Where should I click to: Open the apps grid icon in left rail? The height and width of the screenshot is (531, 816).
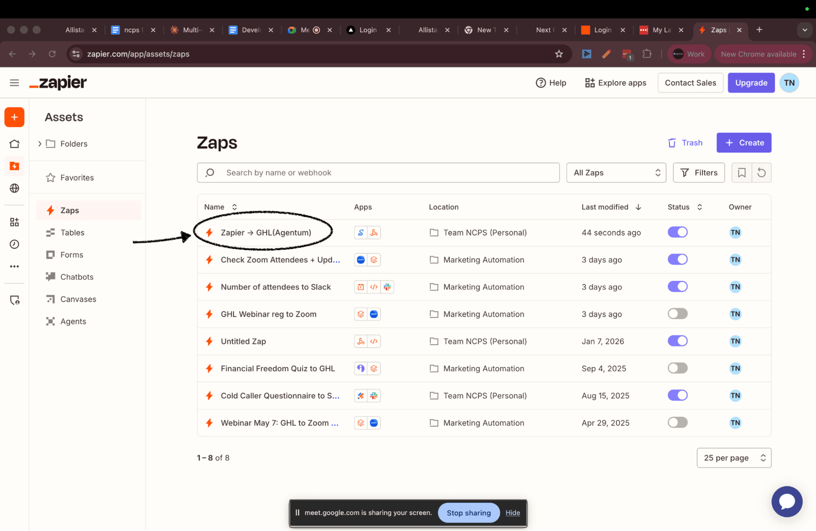click(x=14, y=222)
